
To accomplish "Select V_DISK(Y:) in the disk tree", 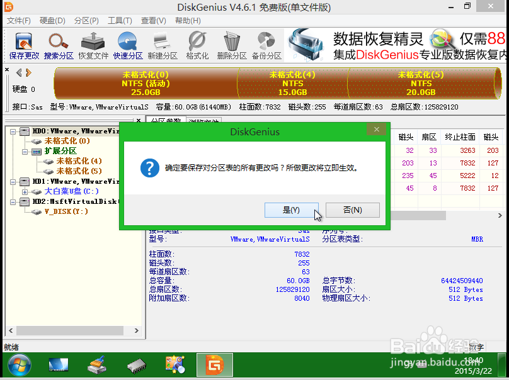I will [x=66, y=211].
